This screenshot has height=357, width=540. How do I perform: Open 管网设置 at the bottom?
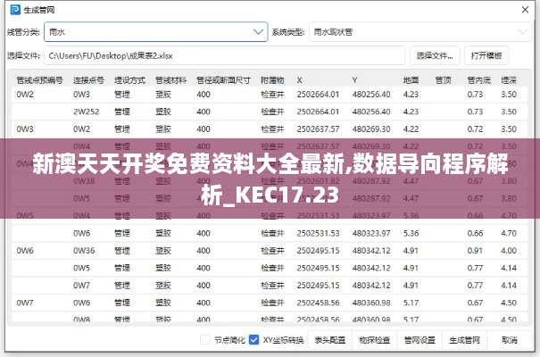[419, 340]
